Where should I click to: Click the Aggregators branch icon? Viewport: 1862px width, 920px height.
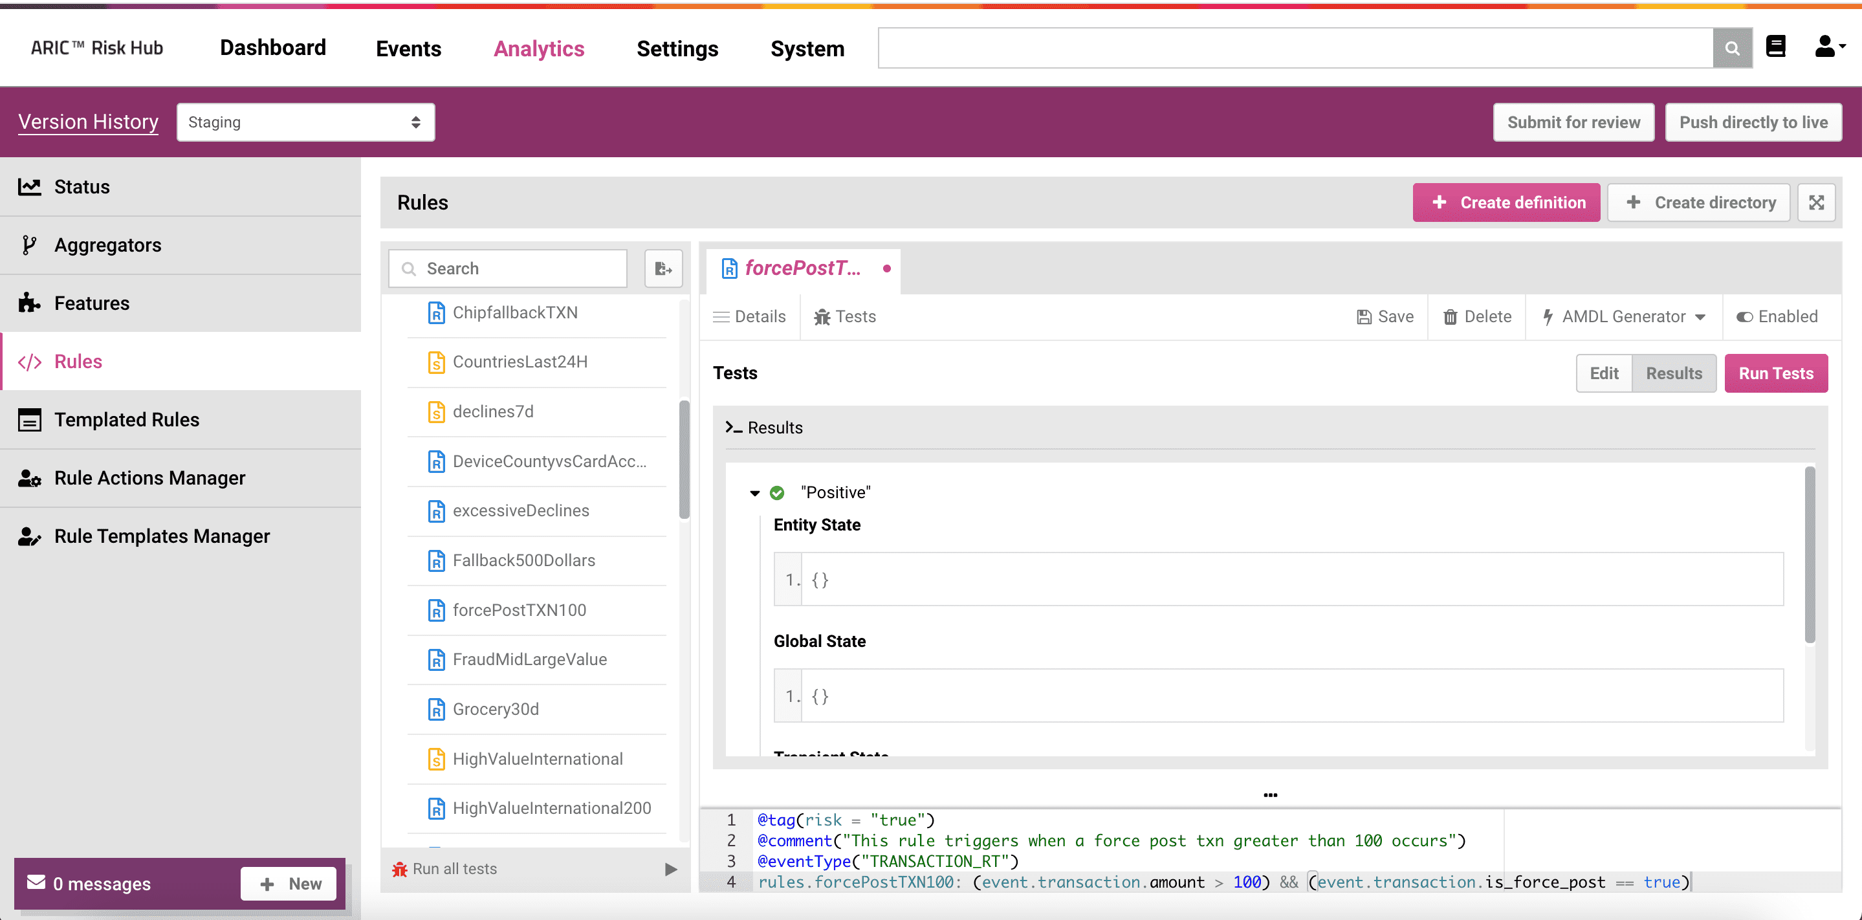tap(29, 245)
